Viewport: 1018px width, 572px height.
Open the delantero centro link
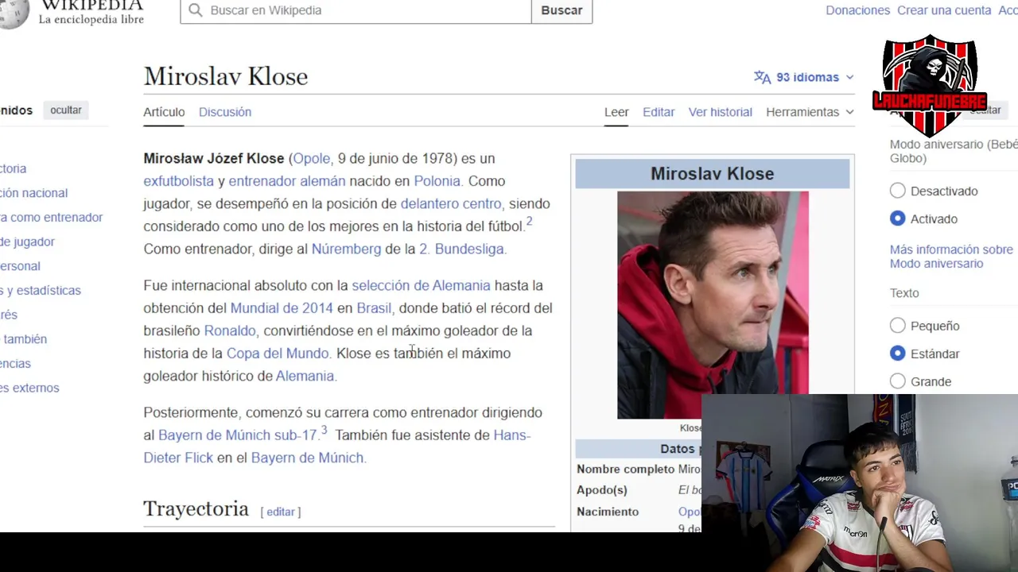point(451,203)
